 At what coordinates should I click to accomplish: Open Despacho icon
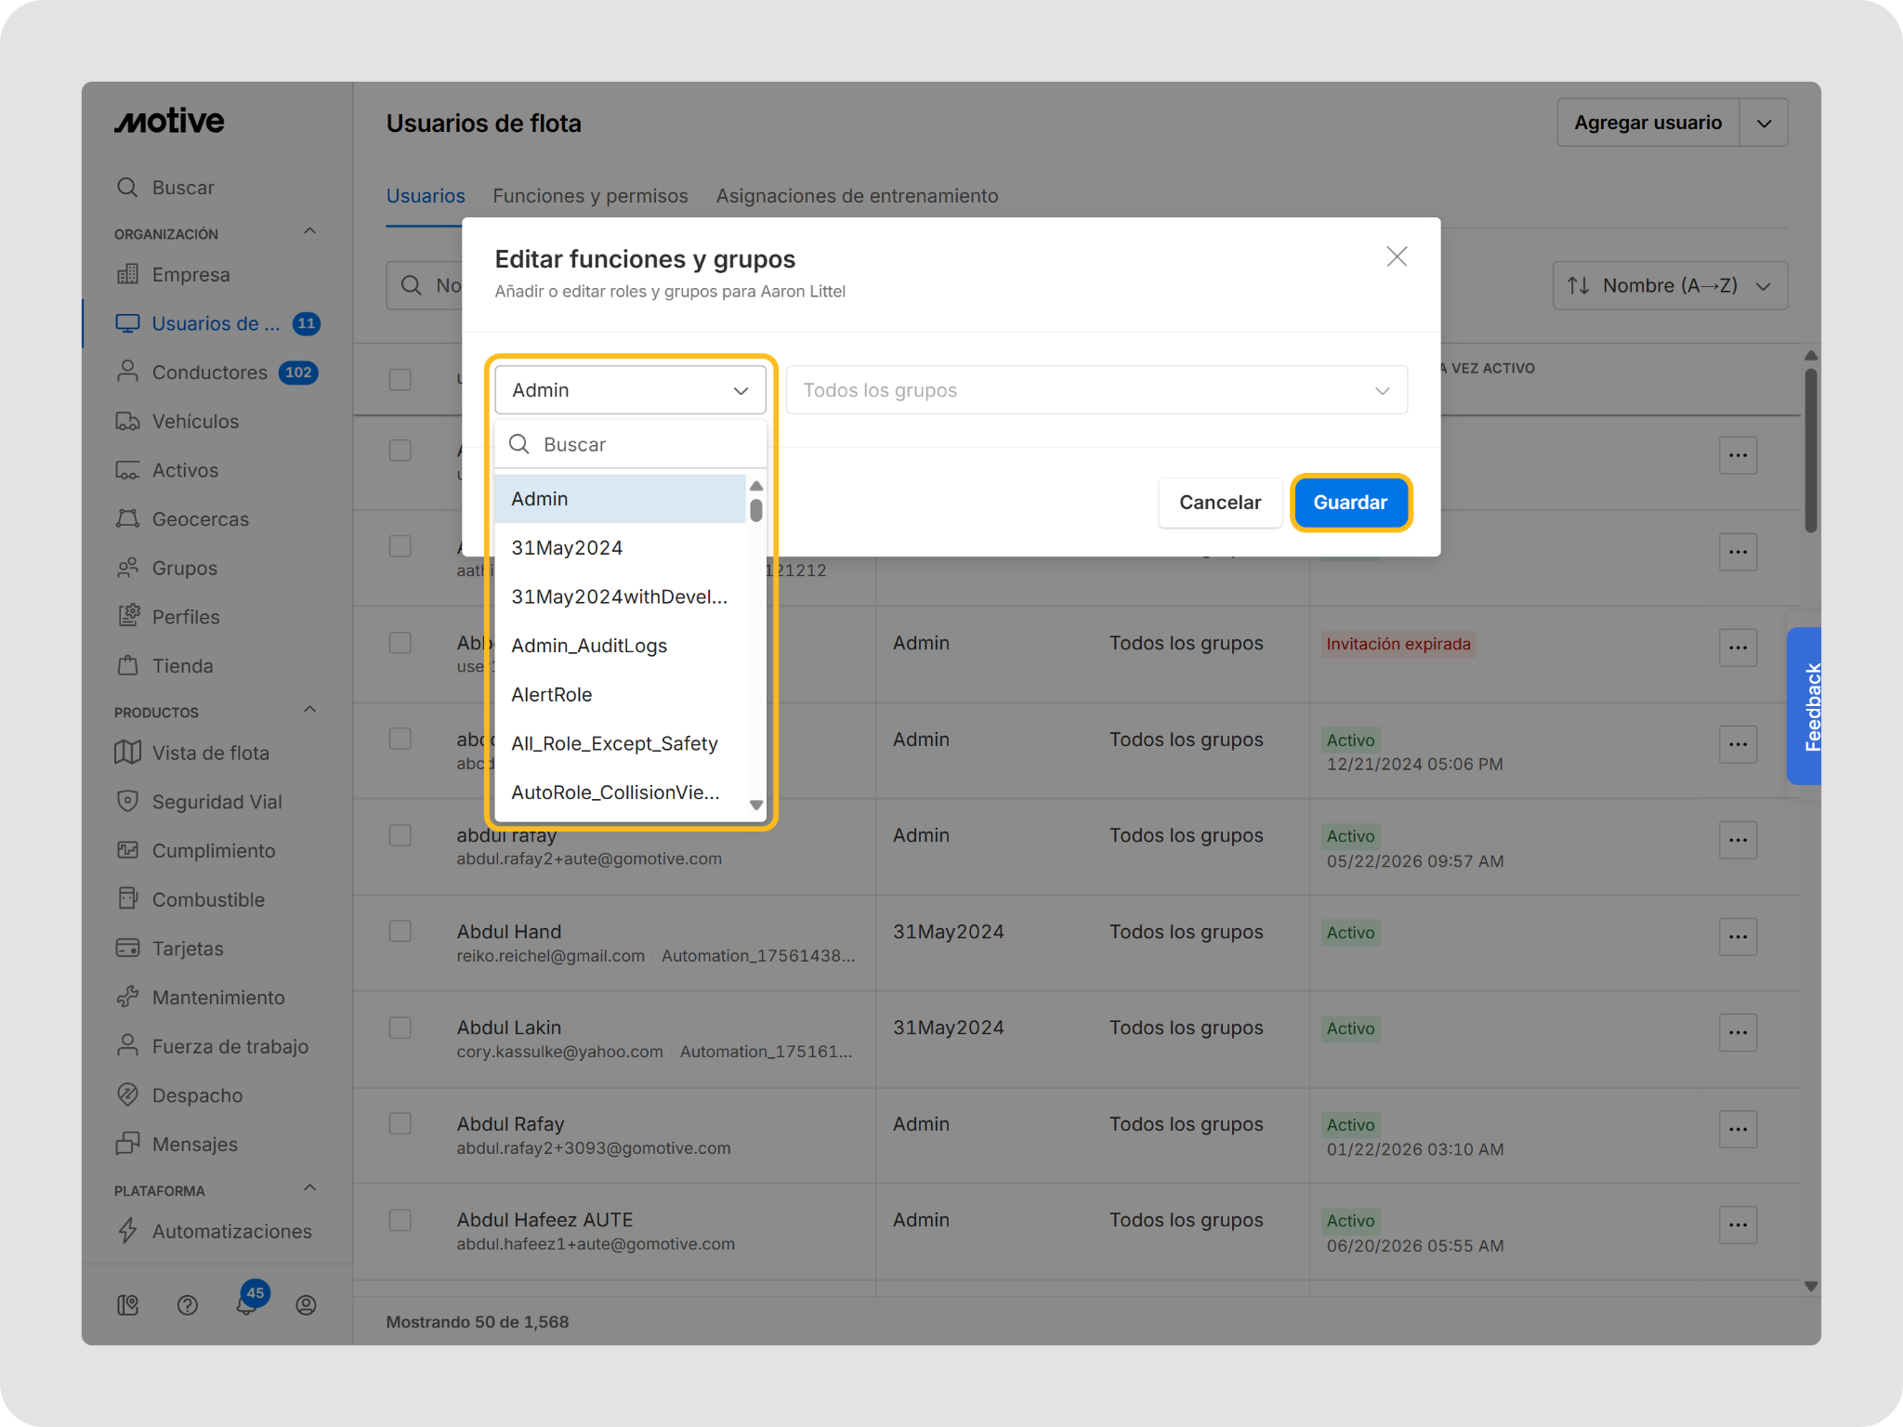tap(127, 1094)
